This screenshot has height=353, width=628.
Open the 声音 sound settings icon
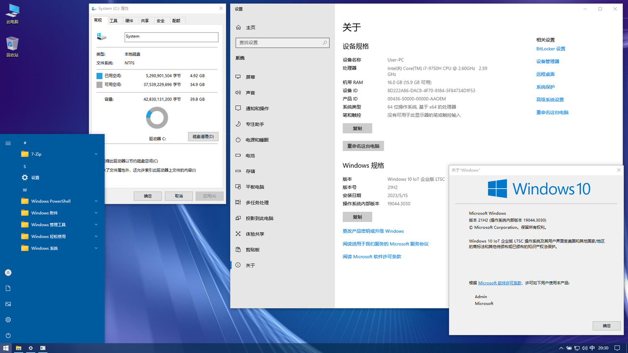click(238, 93)
